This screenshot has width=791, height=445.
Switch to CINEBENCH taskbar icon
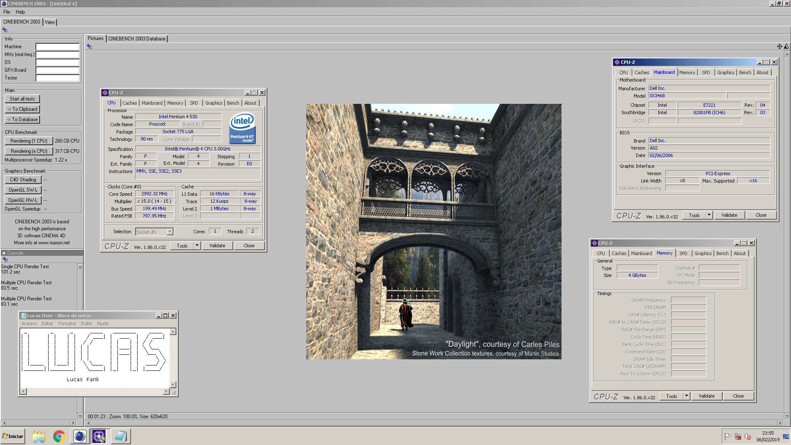[80, 436]
